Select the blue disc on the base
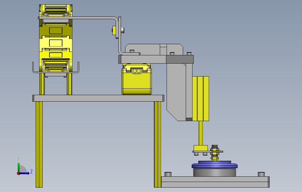The width and height of the screenshot is (302, 192). 215,165
